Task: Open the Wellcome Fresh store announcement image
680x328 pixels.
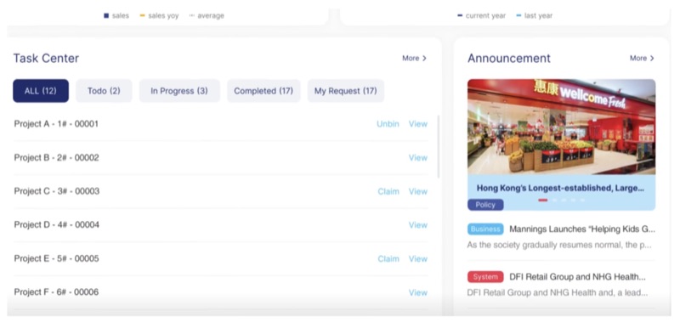Action: click(x=561, y=127)
